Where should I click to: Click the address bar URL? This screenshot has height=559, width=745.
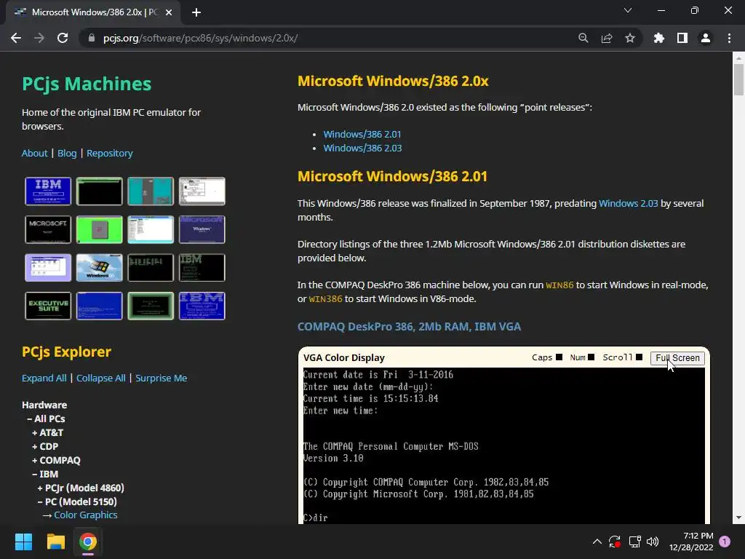point(200,38)
